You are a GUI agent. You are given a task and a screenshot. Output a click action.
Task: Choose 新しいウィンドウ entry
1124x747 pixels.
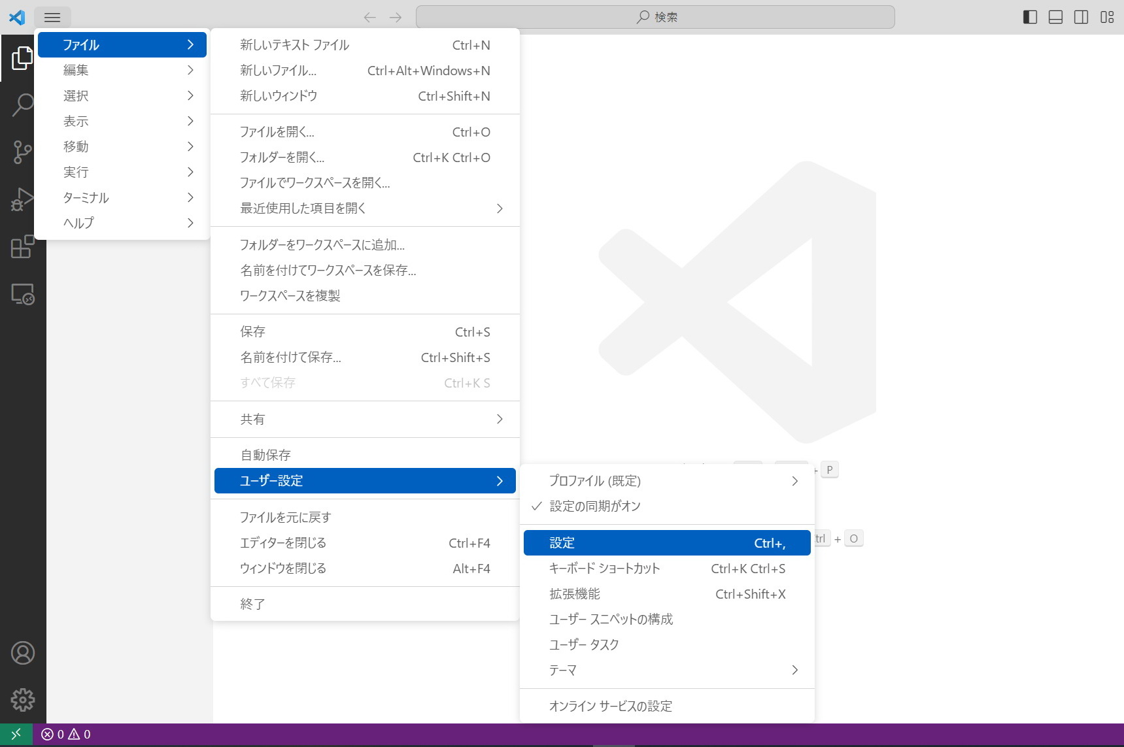point(365,96)
